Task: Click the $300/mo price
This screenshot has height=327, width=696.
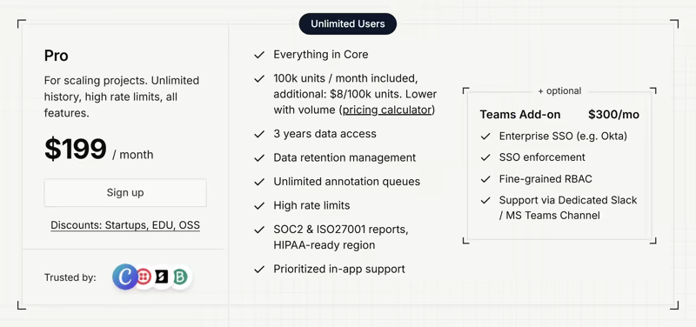Action: pos(614,115)
